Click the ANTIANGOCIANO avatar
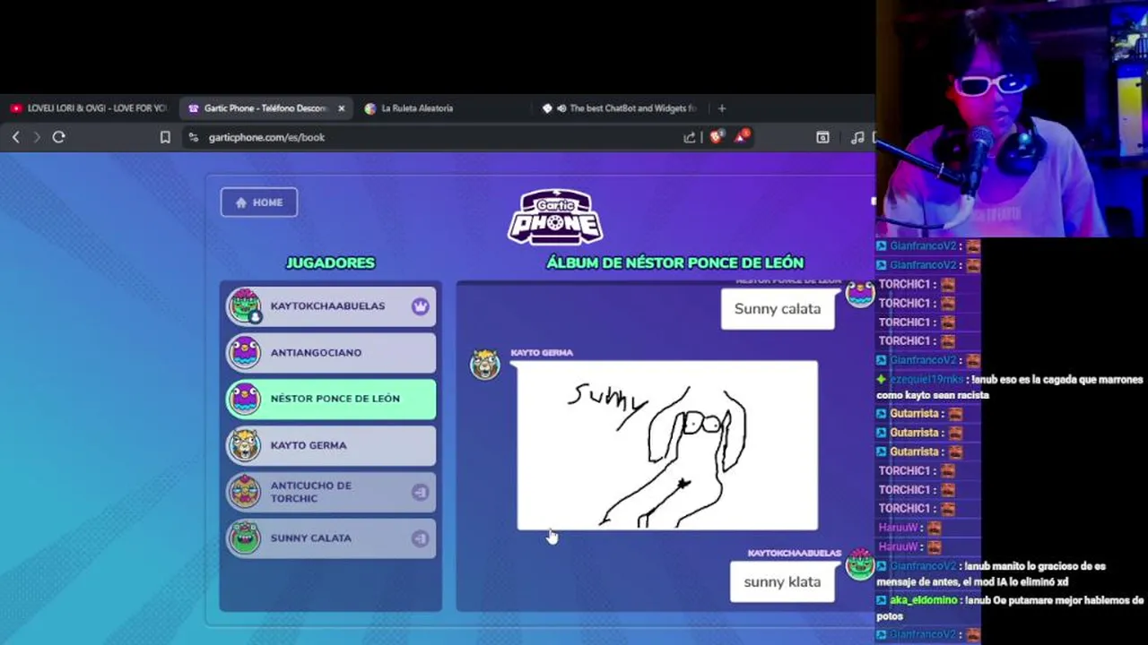This screenshot has width=1148, height=645. [244, 353]
